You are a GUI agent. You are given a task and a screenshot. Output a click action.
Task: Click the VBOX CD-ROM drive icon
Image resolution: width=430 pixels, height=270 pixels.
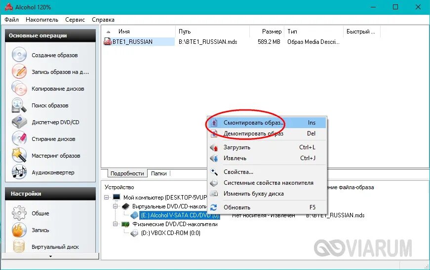coord(134,233)
